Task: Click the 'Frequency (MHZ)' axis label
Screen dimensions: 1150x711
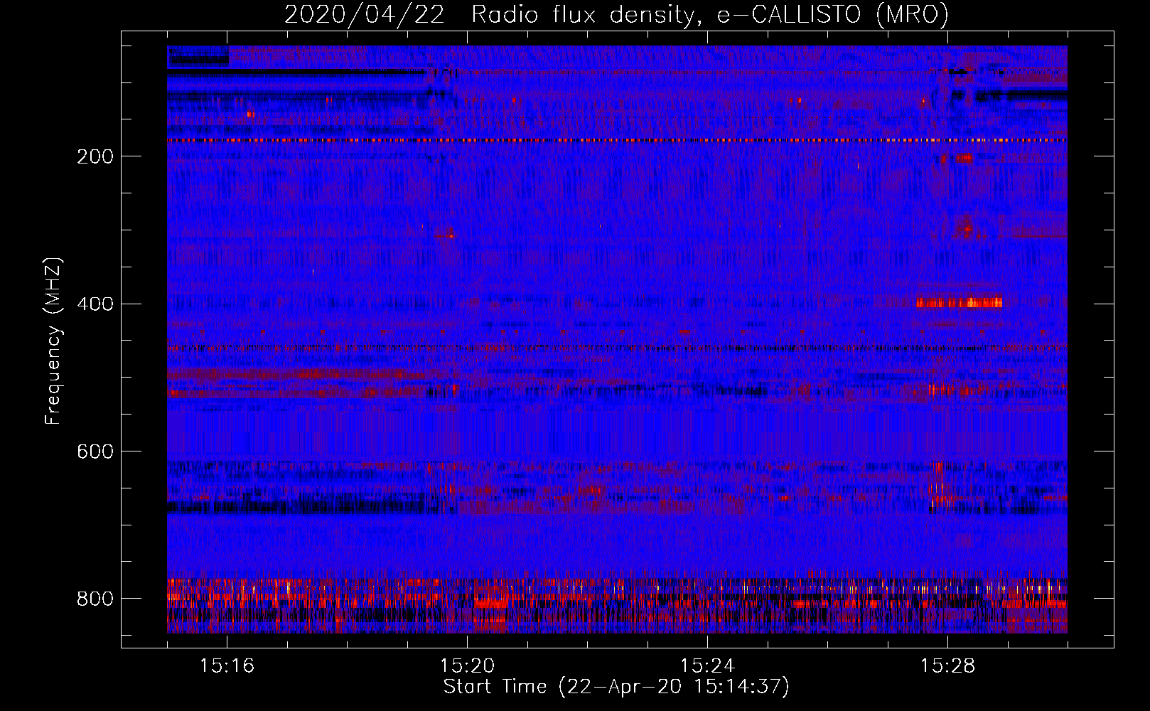Action: (x=53, y=341)
